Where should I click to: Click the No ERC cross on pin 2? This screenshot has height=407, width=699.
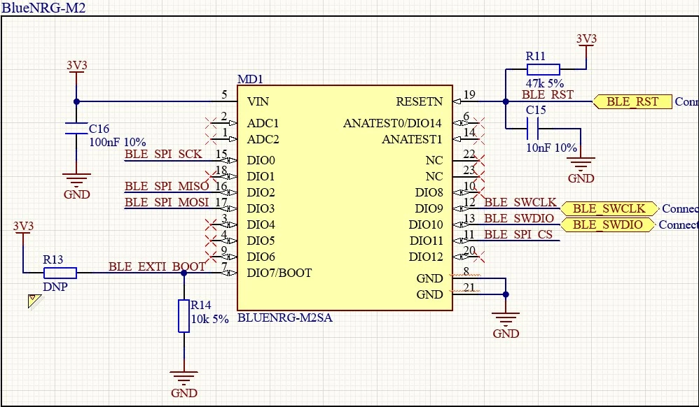point(210,123)
